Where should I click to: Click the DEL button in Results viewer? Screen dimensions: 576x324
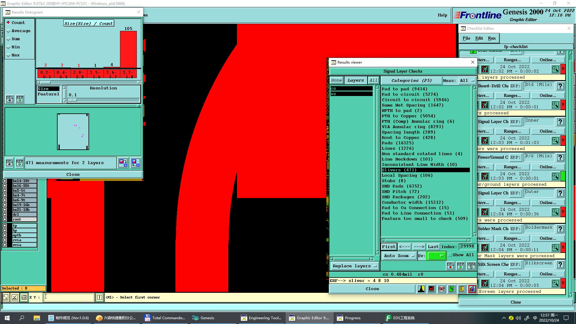(450, 266)
